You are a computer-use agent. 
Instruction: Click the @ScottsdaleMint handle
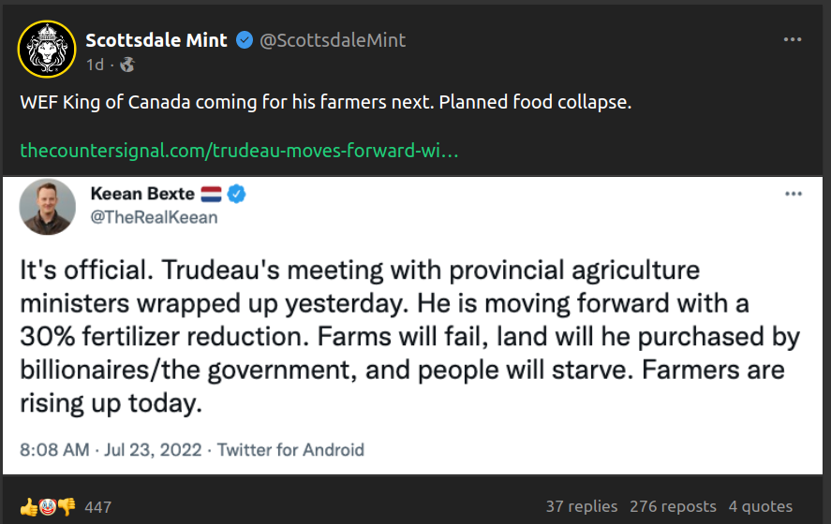click(x=333, y=40)
